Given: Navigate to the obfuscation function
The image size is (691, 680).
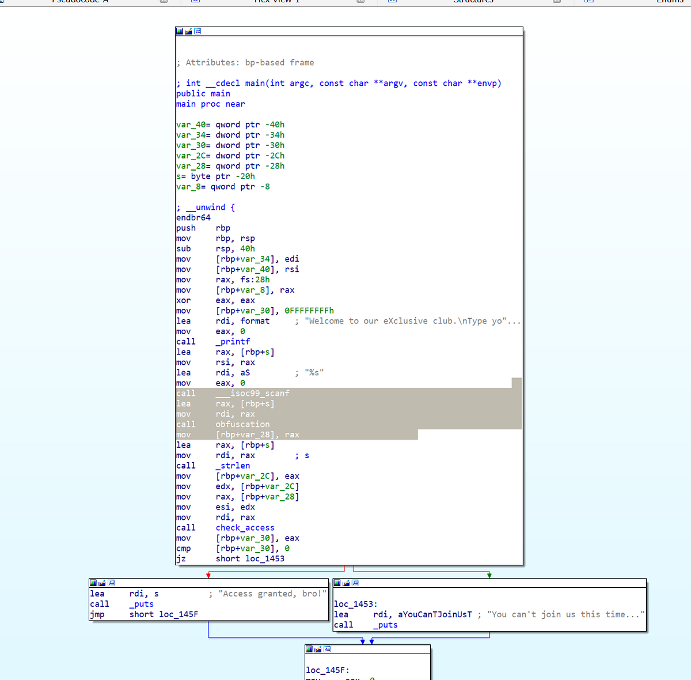Looking at the screenshot, I should point(242,424).
